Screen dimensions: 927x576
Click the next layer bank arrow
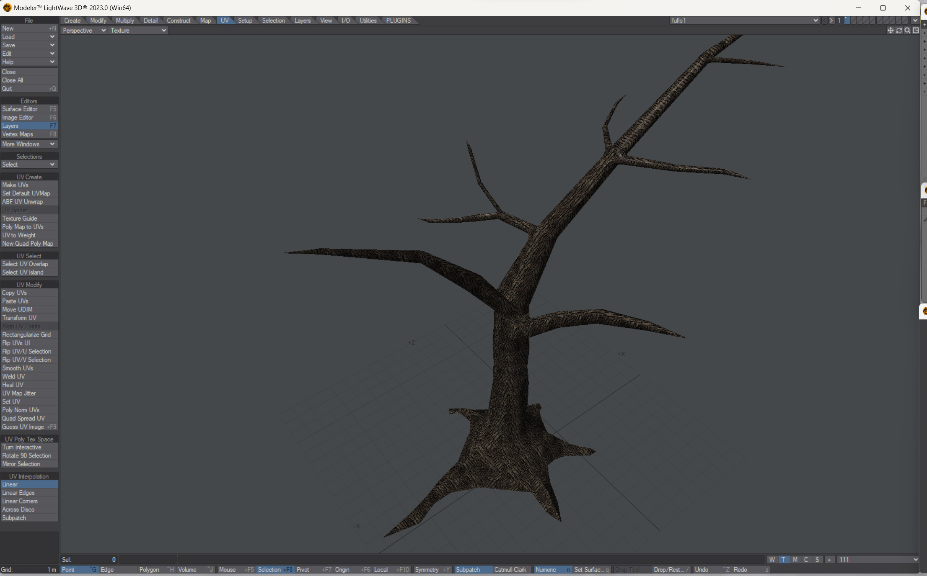(x=831, y=21)
